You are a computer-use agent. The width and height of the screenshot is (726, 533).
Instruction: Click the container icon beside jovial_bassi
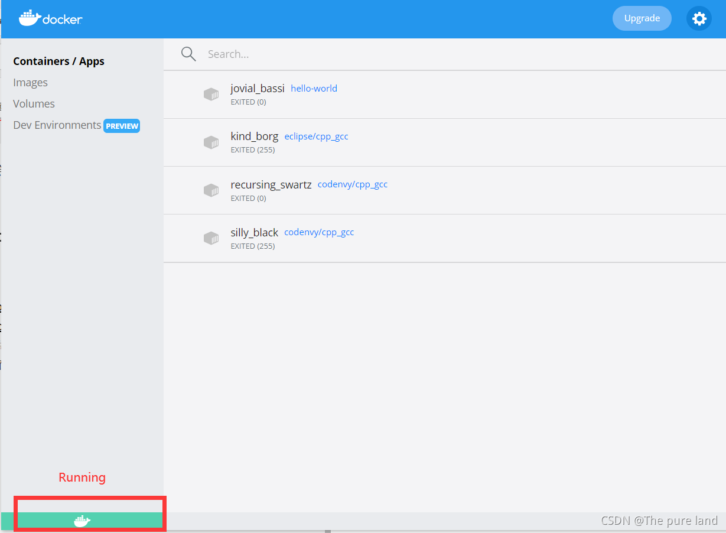click(x=211, y=94)
